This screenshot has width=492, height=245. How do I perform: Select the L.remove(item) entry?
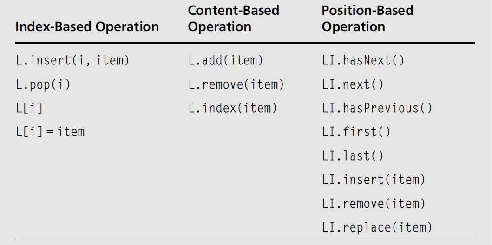point(236,84)
